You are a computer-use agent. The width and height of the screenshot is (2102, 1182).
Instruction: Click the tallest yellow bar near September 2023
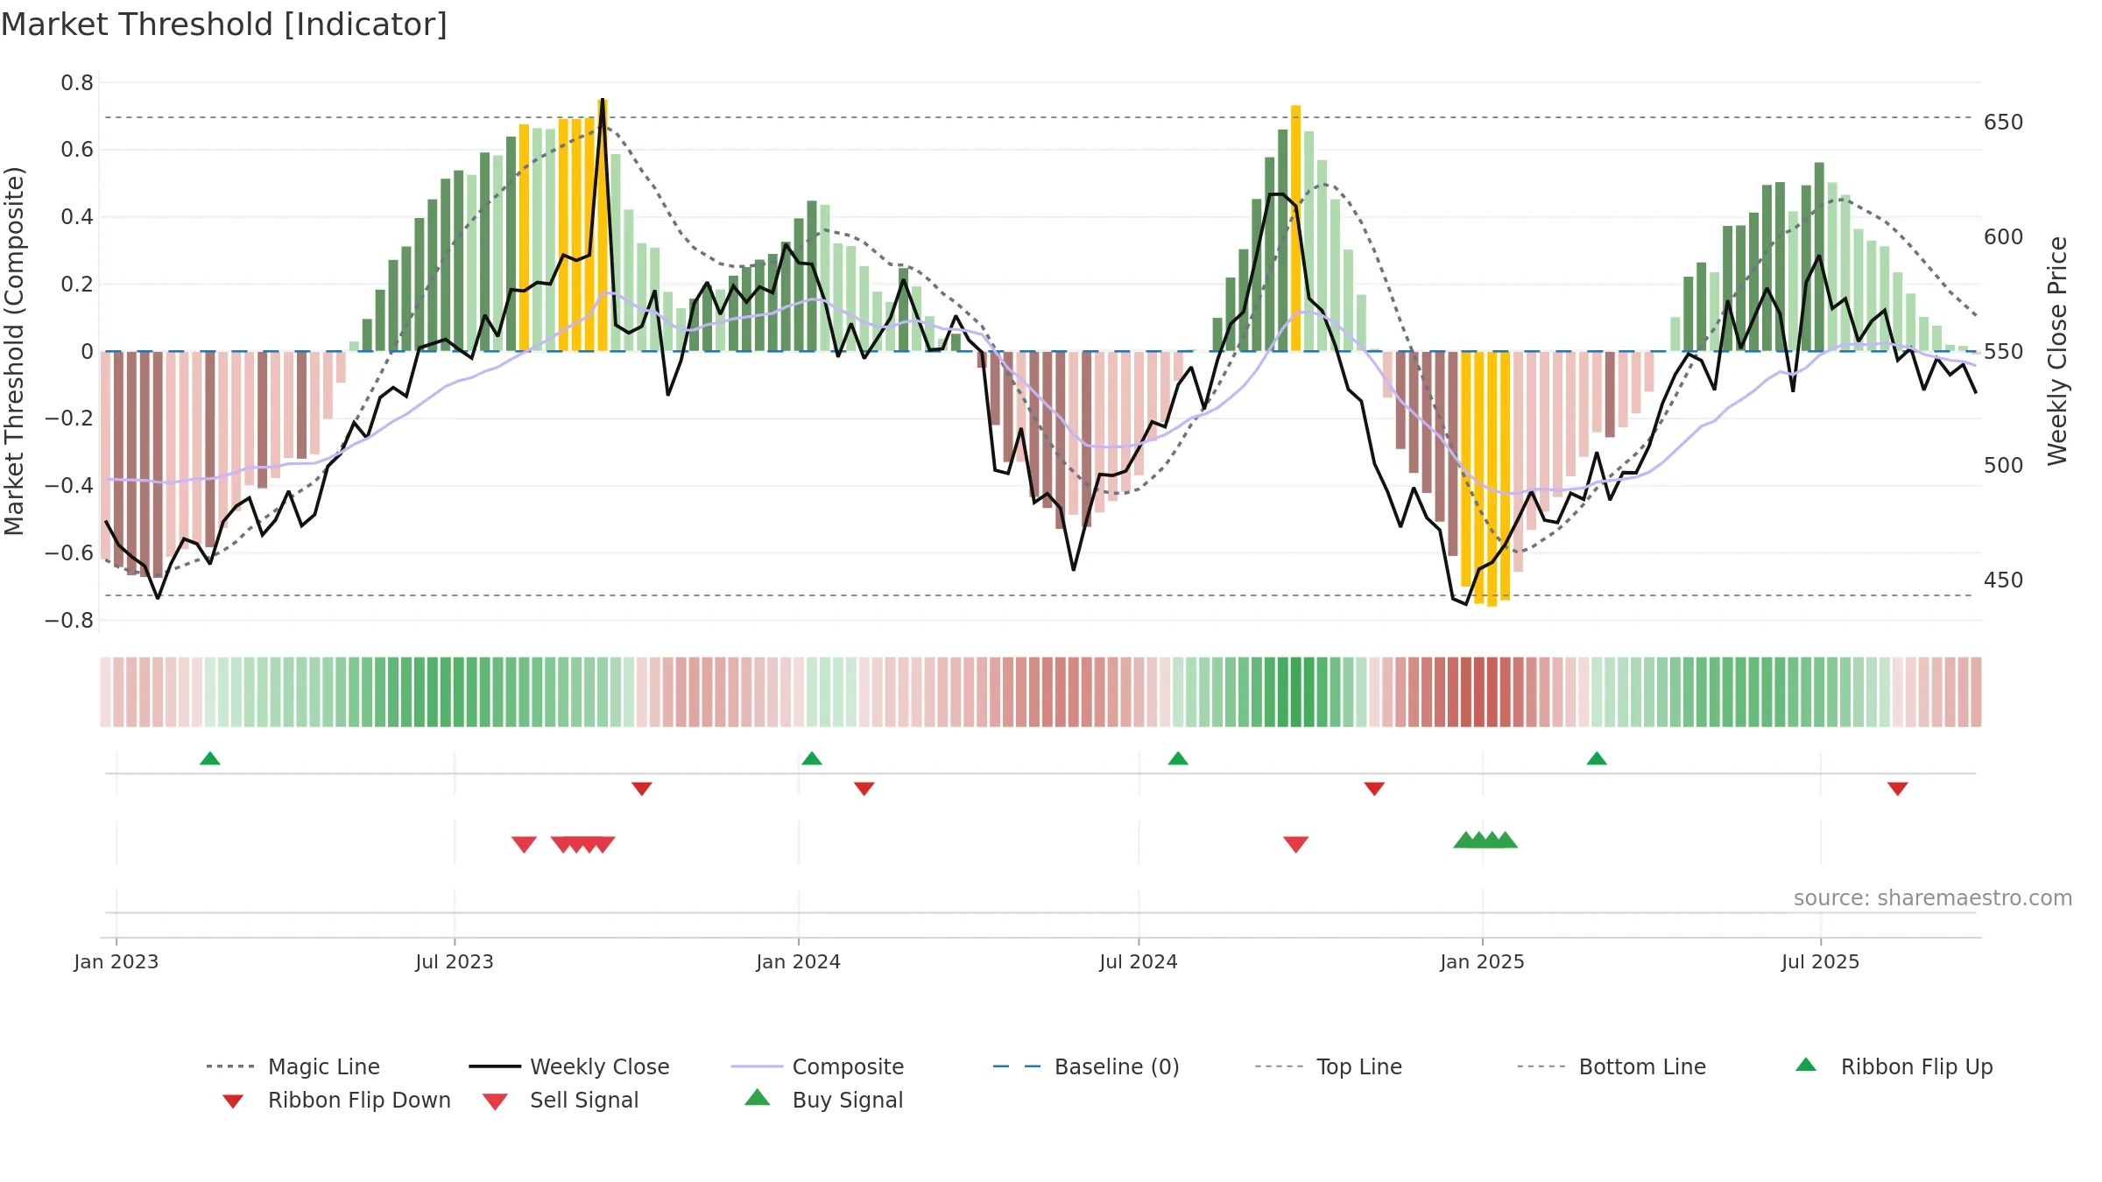point(603,225)
